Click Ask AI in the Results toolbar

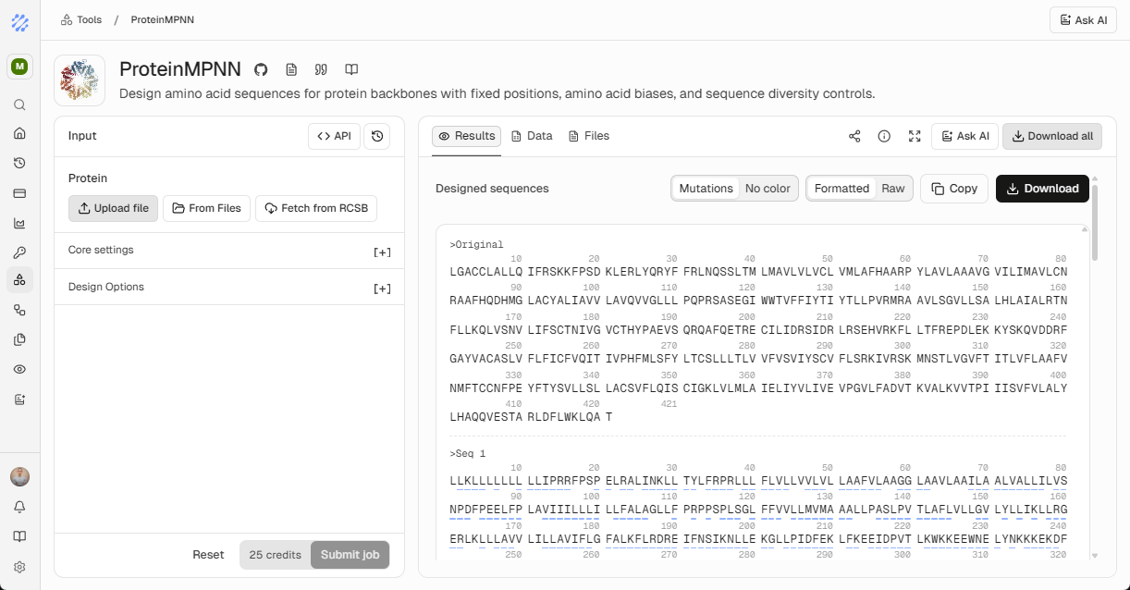tap(964, 136)
